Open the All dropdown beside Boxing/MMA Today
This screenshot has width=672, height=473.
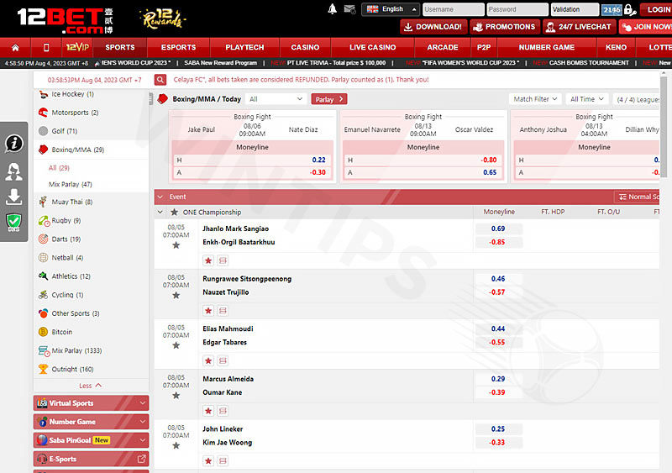click(x=276, y=99)
